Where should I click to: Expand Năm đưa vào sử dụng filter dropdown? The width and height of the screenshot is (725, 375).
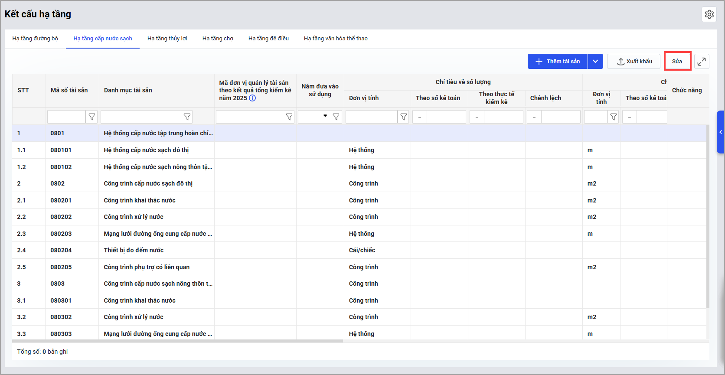325,116
